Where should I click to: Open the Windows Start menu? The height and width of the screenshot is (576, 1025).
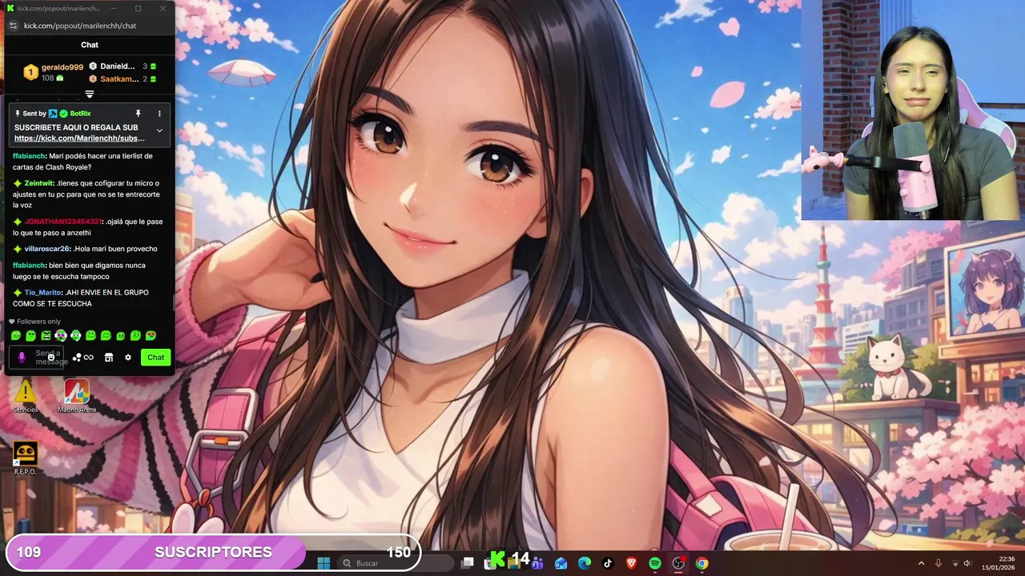point(324,563)
